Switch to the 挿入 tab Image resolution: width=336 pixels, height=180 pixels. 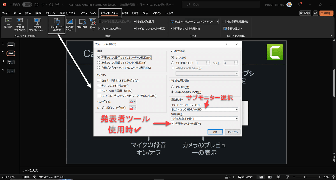pos(28,13)
